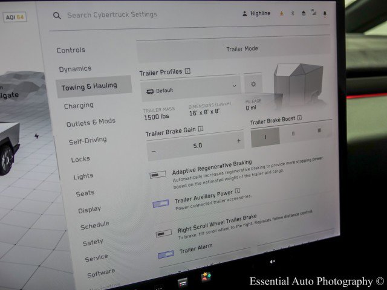The height and width of the screenshot is (290, 387).
Task: Show Trailer Profiles info icon
Action: tap(187, 71)
